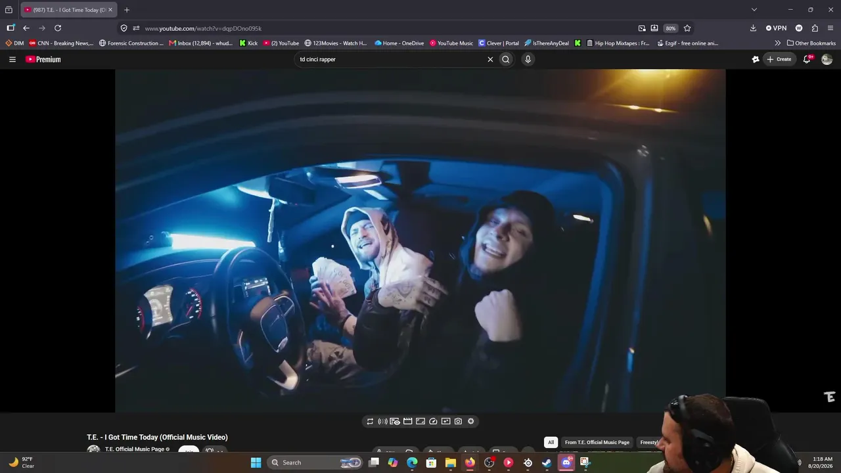Viewport: 841px width, 473px height.
Task: Open the YouTube account avatar menu
Action: click(827, 59)
